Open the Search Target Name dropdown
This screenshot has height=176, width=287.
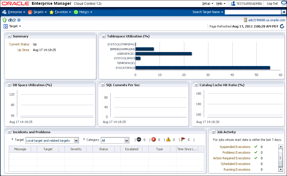click(x=208, y=12)
